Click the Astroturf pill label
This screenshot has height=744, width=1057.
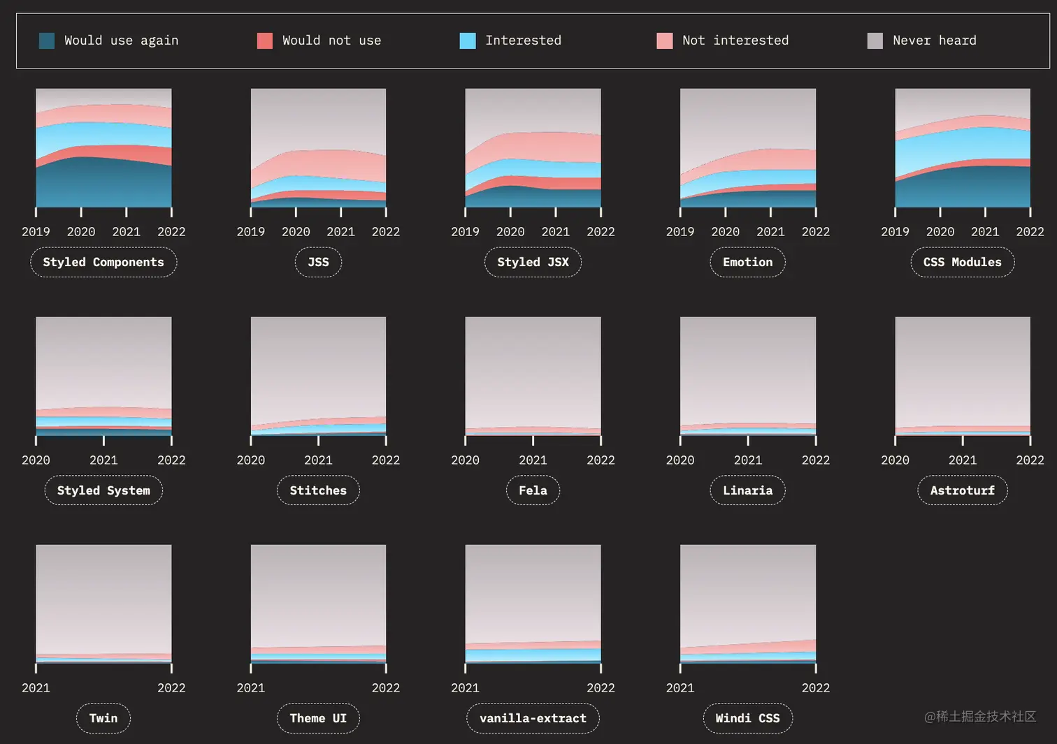963,490
